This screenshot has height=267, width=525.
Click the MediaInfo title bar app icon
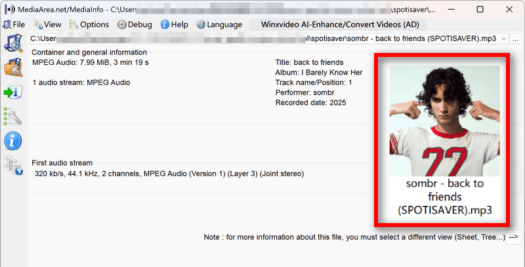click(10, 9)
